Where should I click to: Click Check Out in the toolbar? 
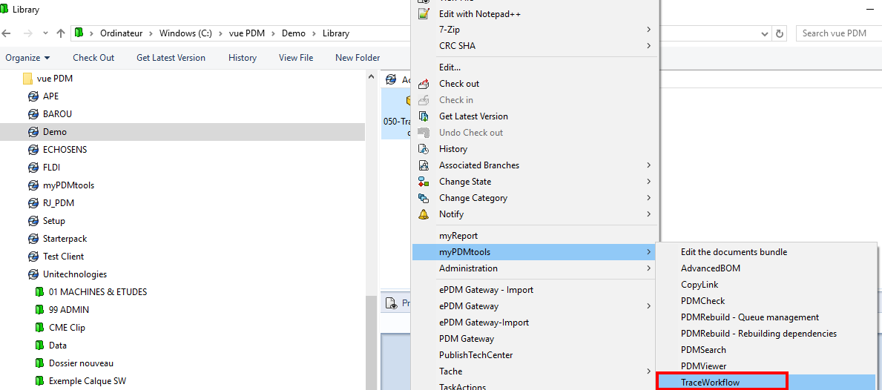93,58
